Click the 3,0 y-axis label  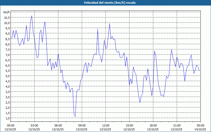click(7, 97)
